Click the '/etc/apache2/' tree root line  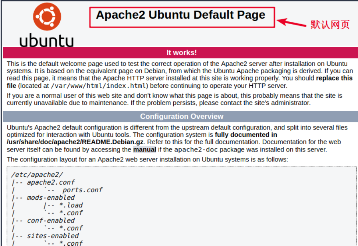[37, 175]
